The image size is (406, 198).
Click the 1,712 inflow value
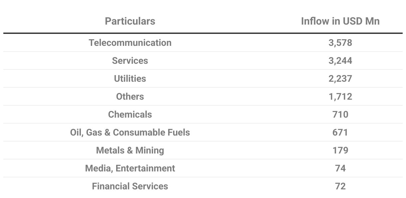340,96
